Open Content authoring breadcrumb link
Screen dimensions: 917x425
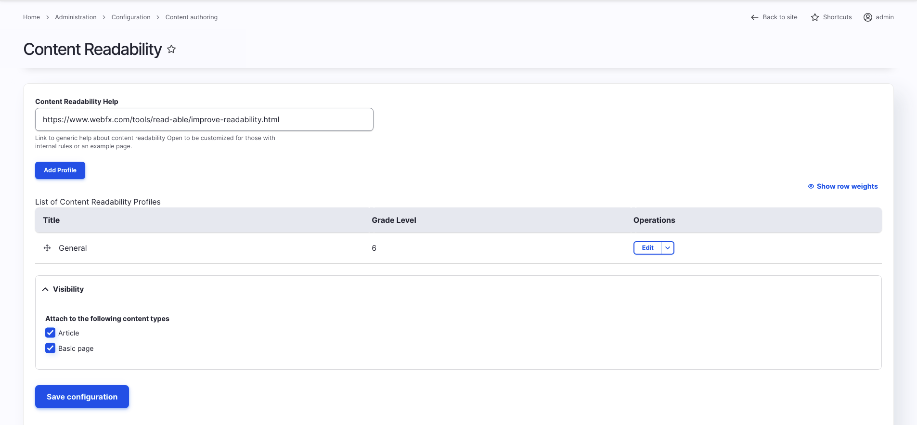[x=192, y=17]
